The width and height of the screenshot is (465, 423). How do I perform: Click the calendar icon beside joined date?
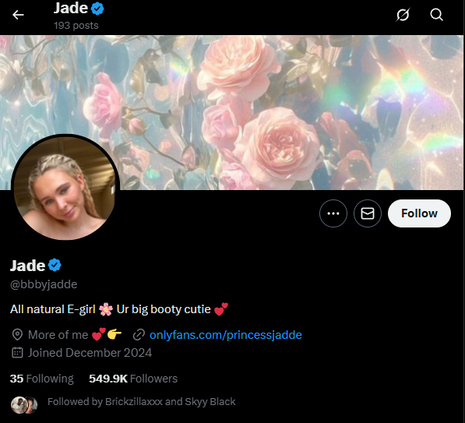(17, 353)
